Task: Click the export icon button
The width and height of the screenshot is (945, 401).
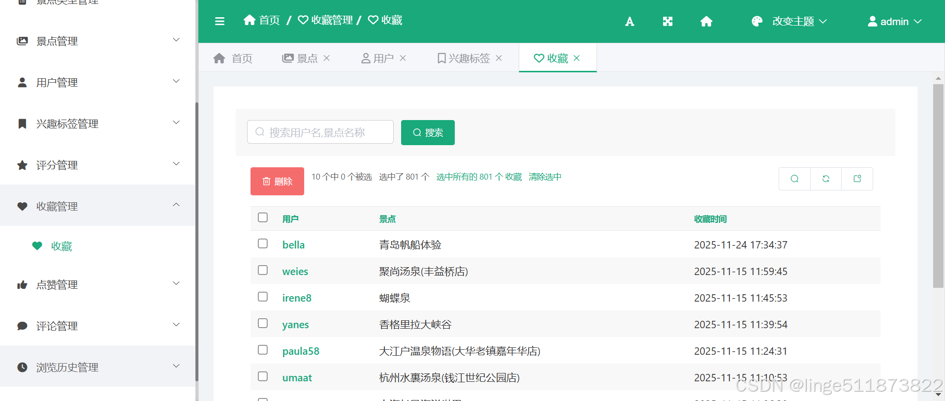Action: click(x=857, y=179)
